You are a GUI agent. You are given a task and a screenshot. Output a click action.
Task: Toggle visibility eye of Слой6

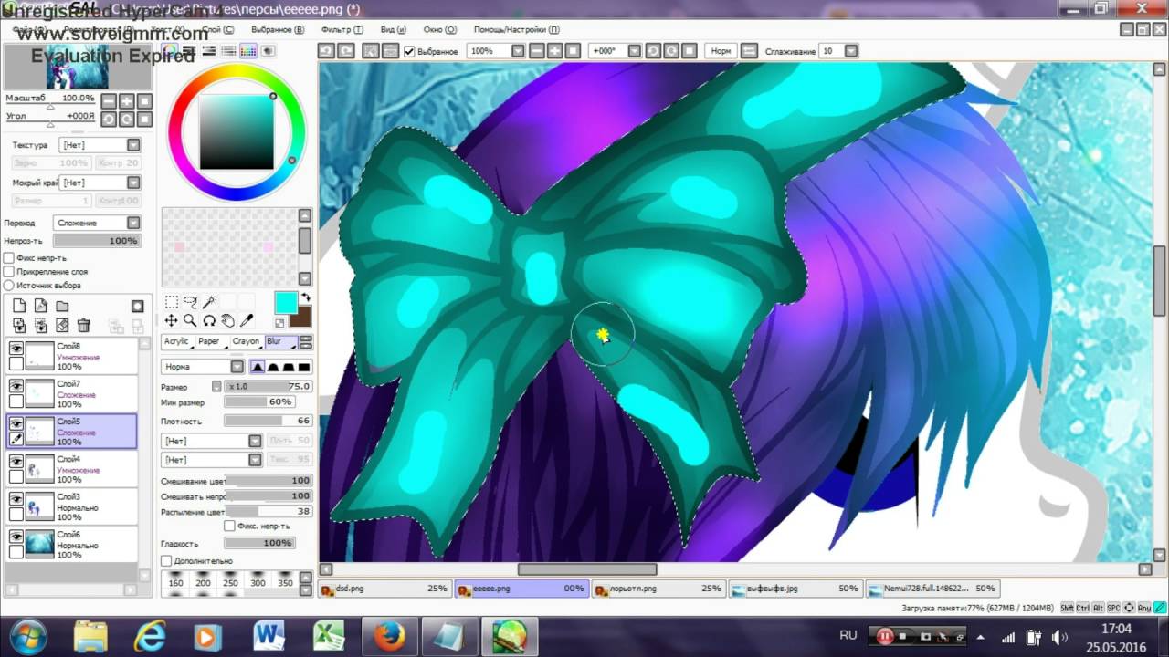click(x=16, y=537)
